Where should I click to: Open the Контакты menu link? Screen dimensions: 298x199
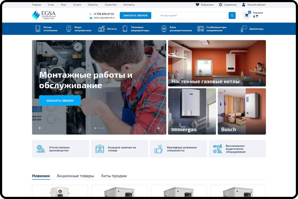(129, 5)
